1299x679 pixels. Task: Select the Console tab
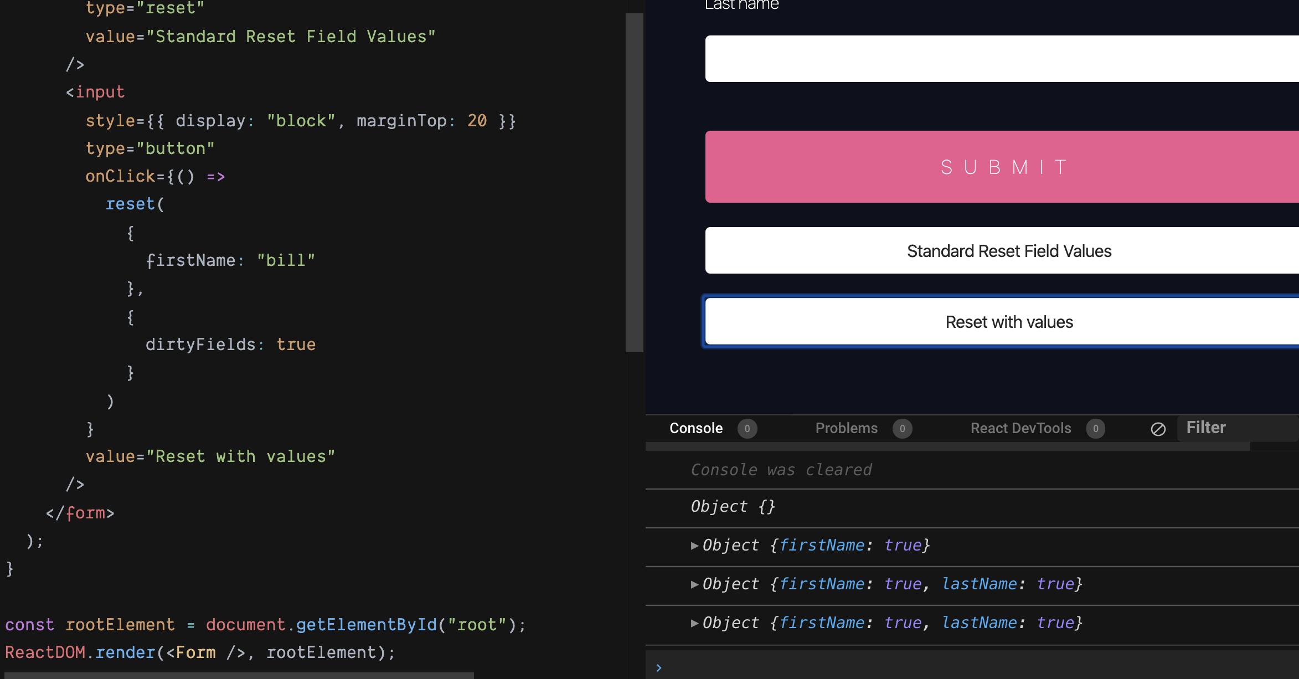[696, 428]
